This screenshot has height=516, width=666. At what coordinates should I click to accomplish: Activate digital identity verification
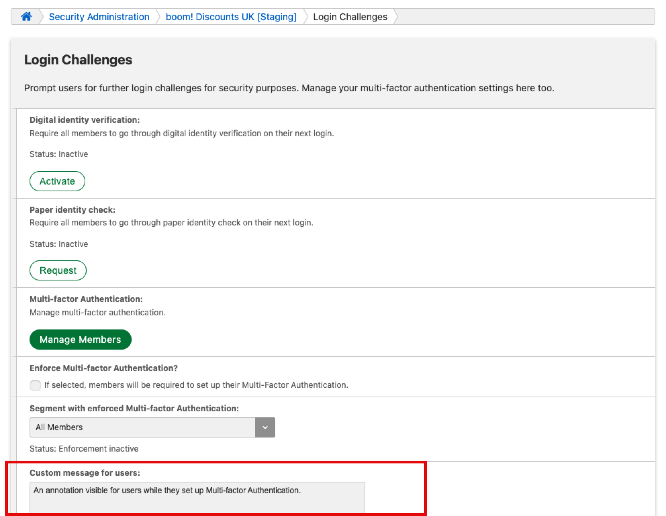tap(57, 181)
